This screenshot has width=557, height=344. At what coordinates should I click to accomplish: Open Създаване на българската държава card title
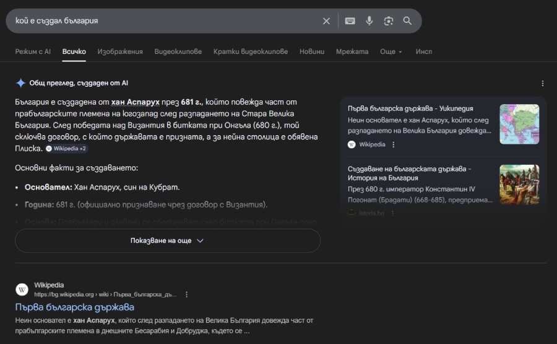(409, 174)
